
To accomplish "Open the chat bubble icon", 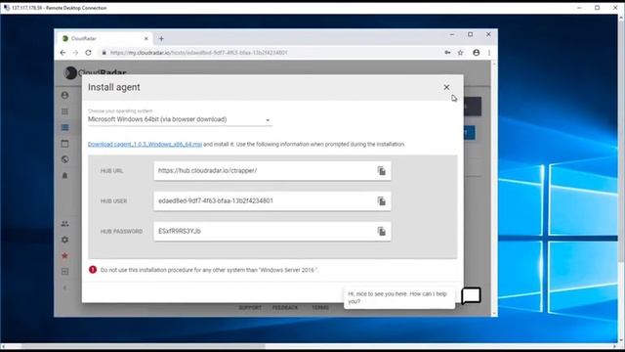I will coord(471,295).
